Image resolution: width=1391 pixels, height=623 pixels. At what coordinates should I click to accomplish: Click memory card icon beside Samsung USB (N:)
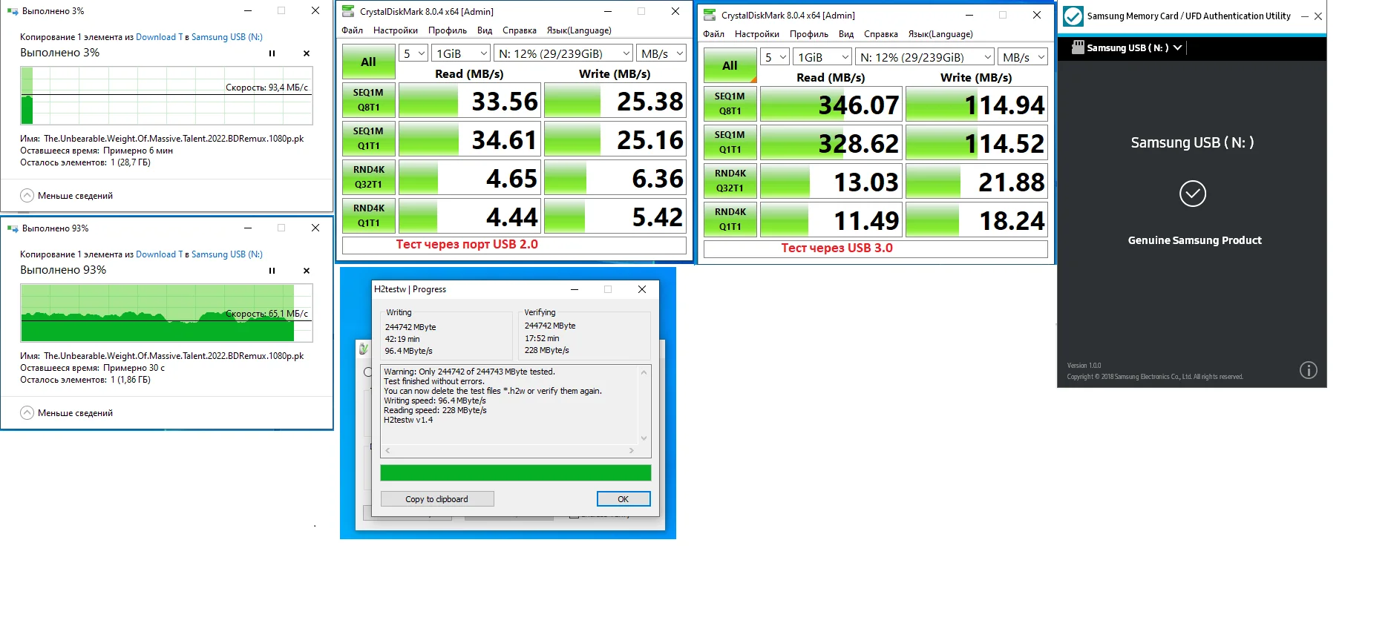[1079, 47]
